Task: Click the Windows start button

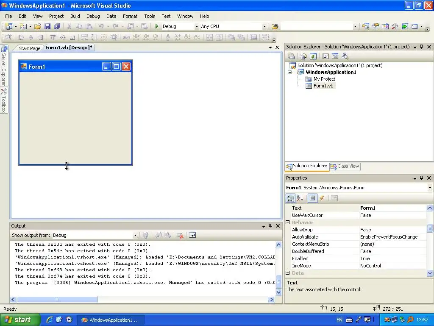Action: pyautogui.click(x=20, y=320)
